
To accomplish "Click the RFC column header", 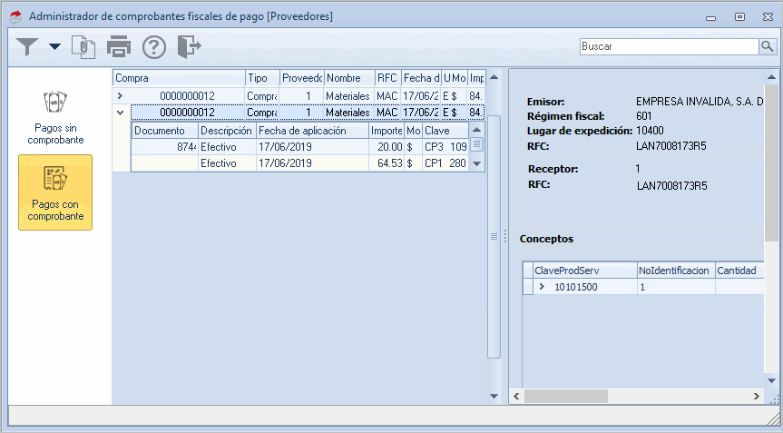I will pyautogui.click(x=388, y=78).
